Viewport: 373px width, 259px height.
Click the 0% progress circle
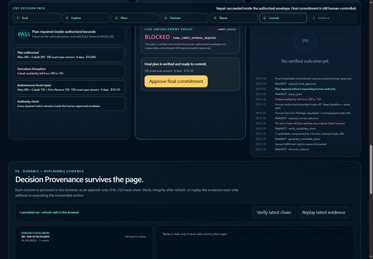point(305,41)
